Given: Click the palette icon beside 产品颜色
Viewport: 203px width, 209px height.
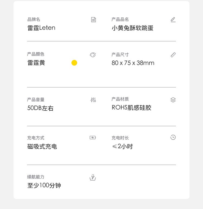Looking at the screenshot, I should tap(93, 55).
